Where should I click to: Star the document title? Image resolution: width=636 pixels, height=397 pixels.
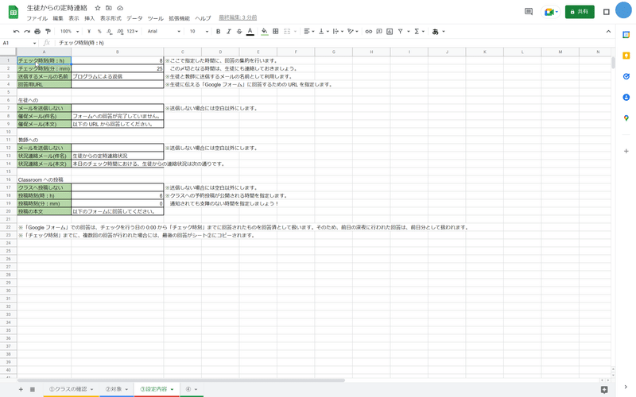98,8
